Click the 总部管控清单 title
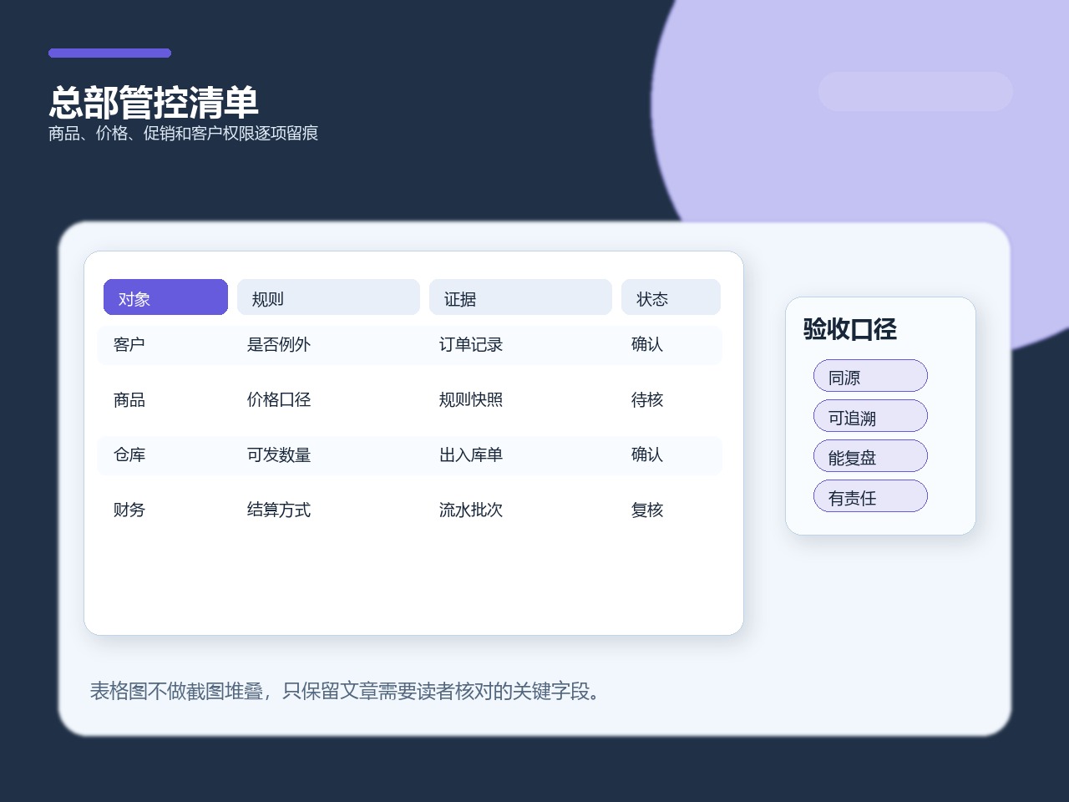The image size is (1069, 802). click(x=154, y=102)
